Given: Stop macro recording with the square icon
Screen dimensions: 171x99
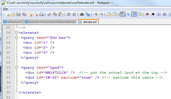Looking at the screenshot, I should pos(153,14).
